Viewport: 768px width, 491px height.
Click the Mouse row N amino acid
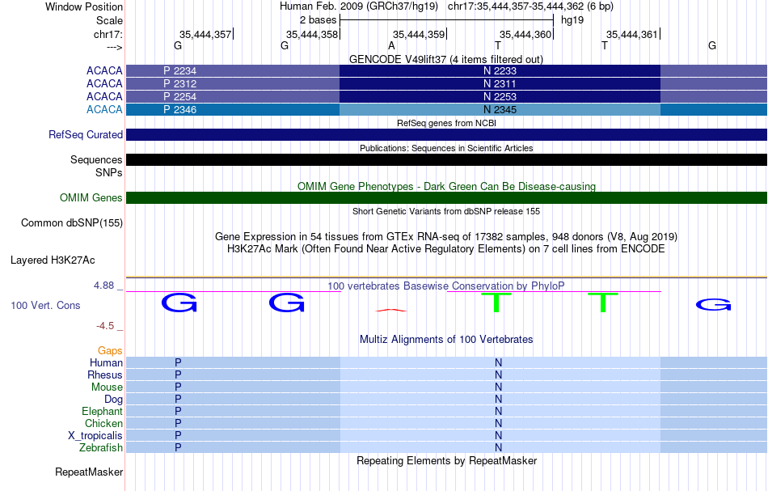point(499,387)
